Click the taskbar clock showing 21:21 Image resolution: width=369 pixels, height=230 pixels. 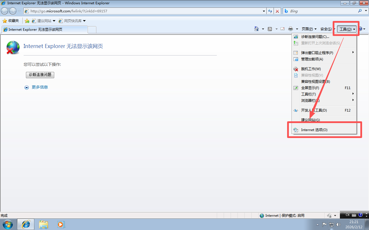click(x=354, y=224)
